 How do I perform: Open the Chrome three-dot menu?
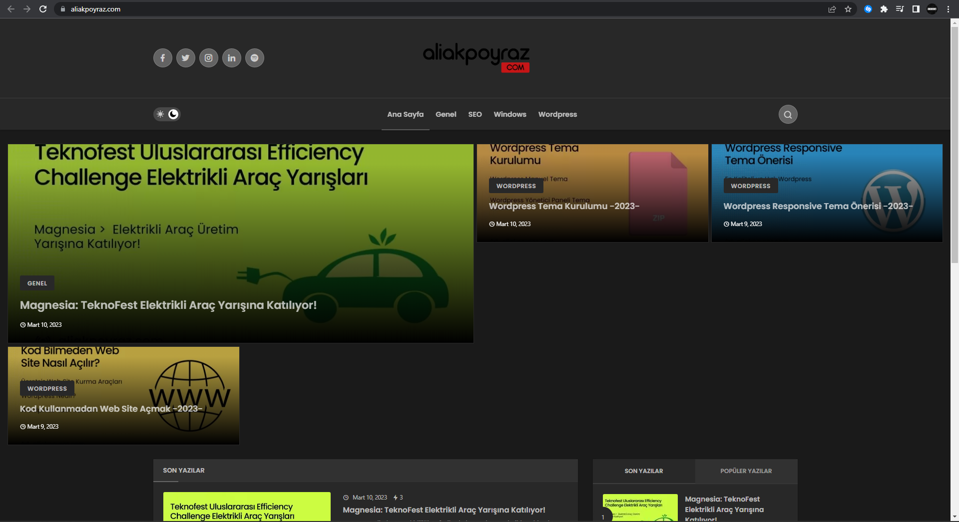click(948, 9)
